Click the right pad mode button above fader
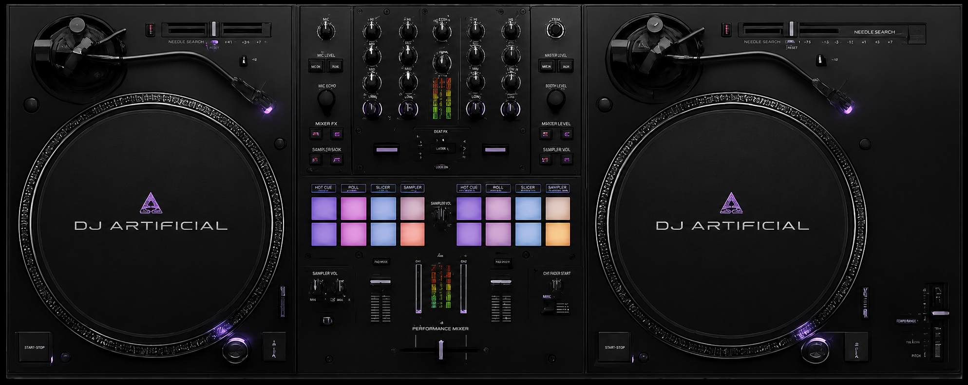The width and height of the screenshot is (968, 385). (x=502, y=262)
